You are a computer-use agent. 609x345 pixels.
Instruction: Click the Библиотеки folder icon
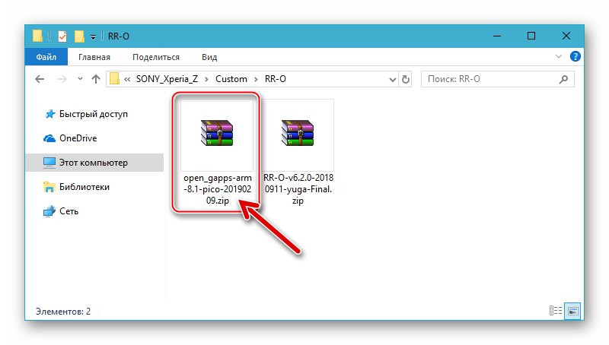49,187
